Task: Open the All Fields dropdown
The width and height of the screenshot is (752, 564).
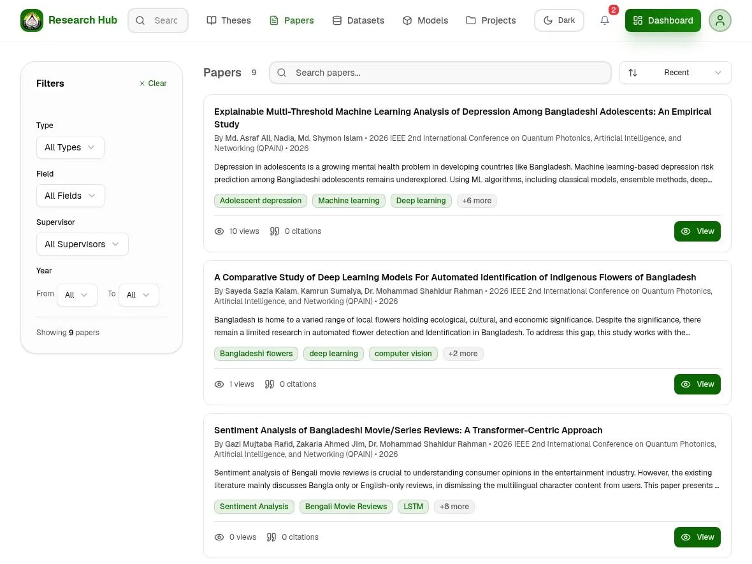Action: point(71,196)
